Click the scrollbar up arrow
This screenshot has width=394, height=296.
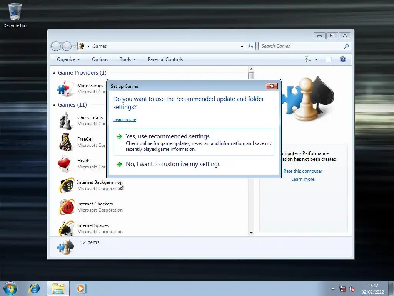point(251,69)
